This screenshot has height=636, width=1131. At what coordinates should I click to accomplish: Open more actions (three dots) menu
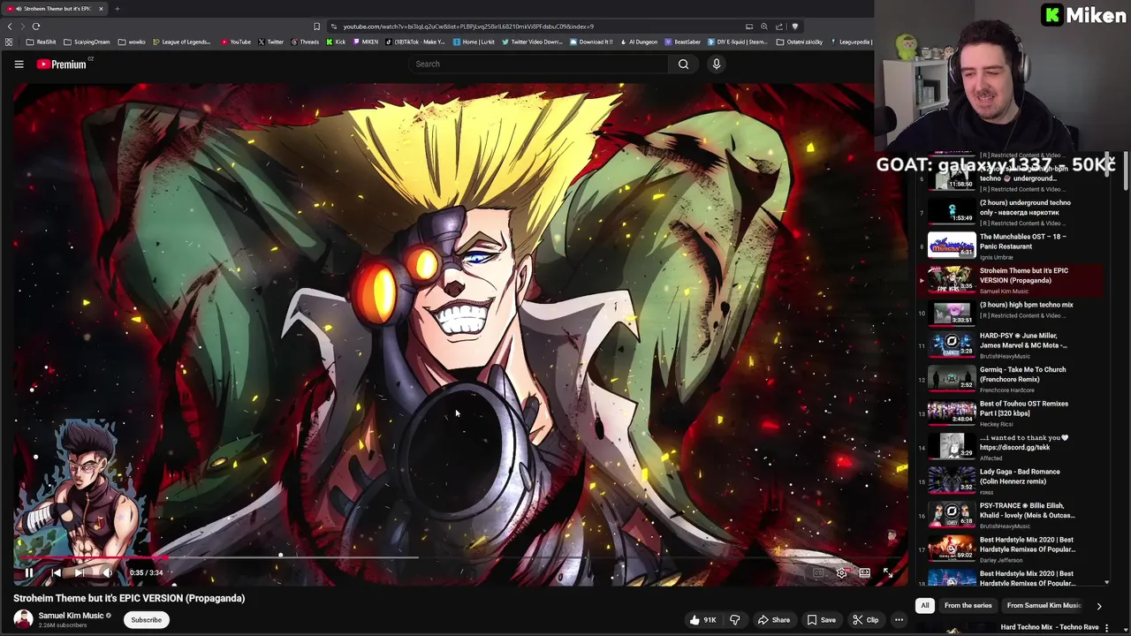pos(899,620)
